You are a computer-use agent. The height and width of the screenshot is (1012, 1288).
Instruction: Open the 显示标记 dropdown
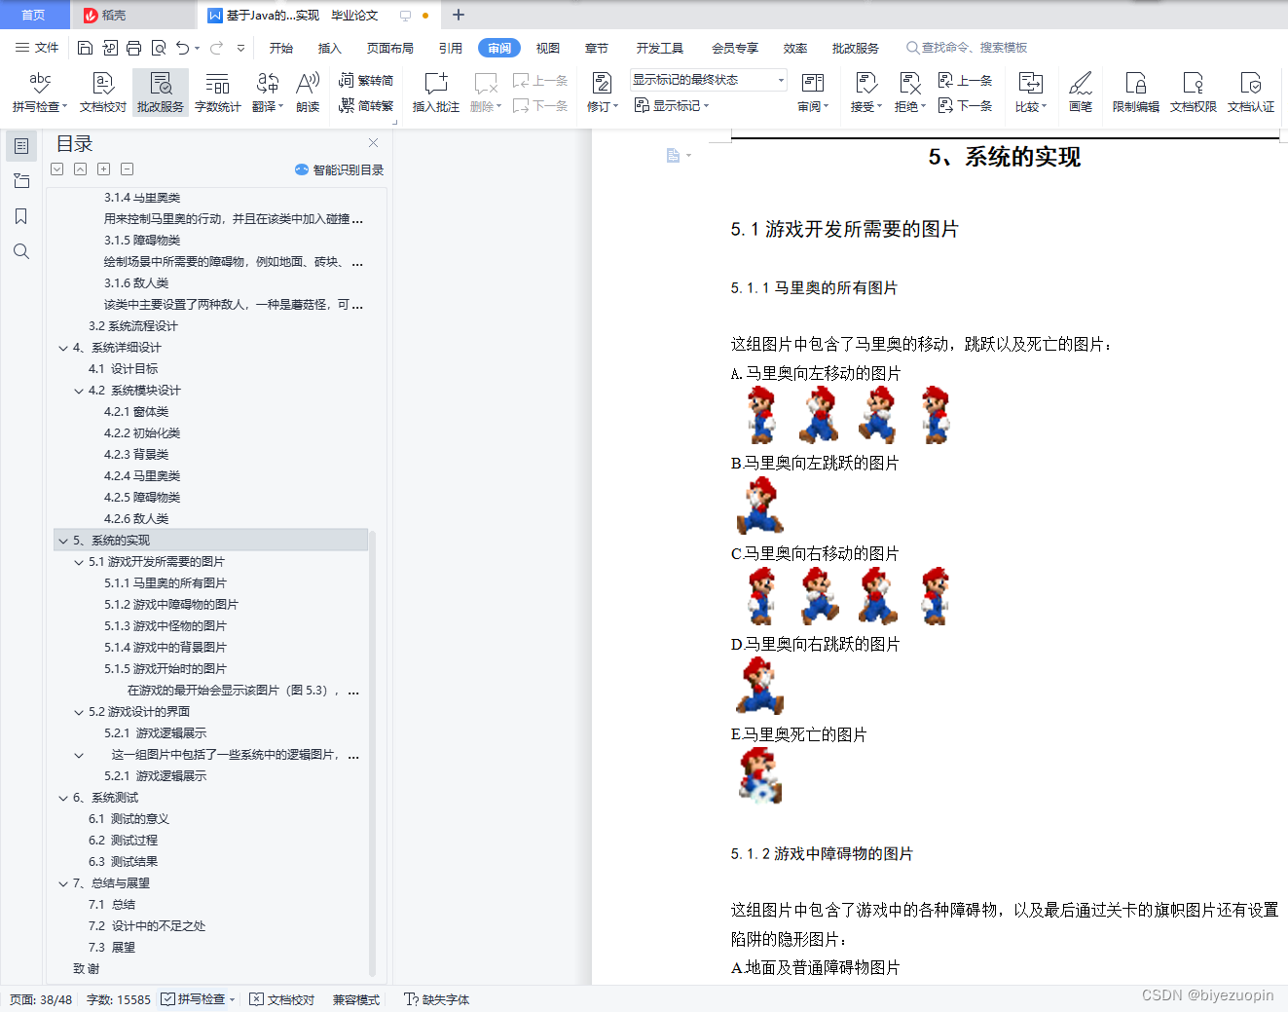point(672,105)
